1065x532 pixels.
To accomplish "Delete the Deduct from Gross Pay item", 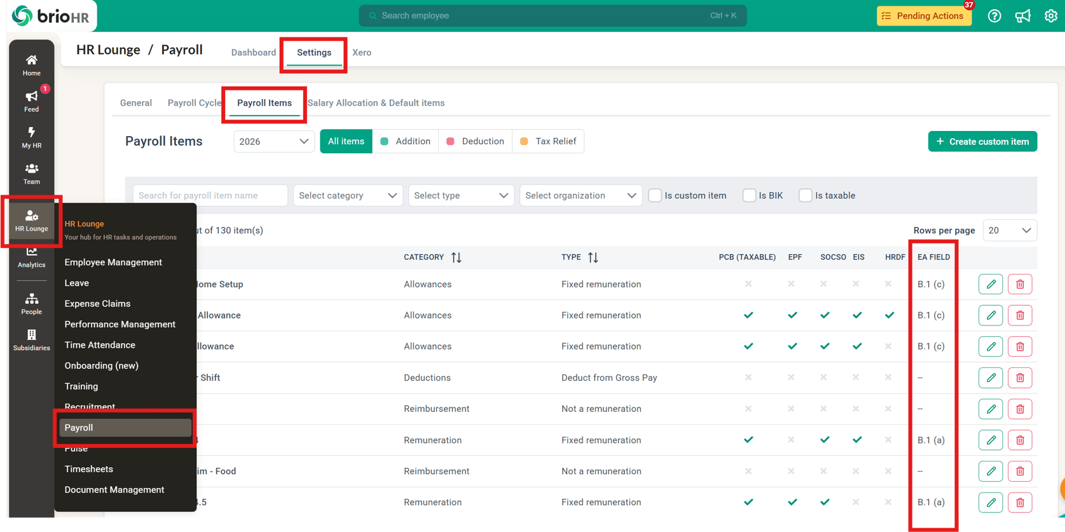I will point(1020,378).
